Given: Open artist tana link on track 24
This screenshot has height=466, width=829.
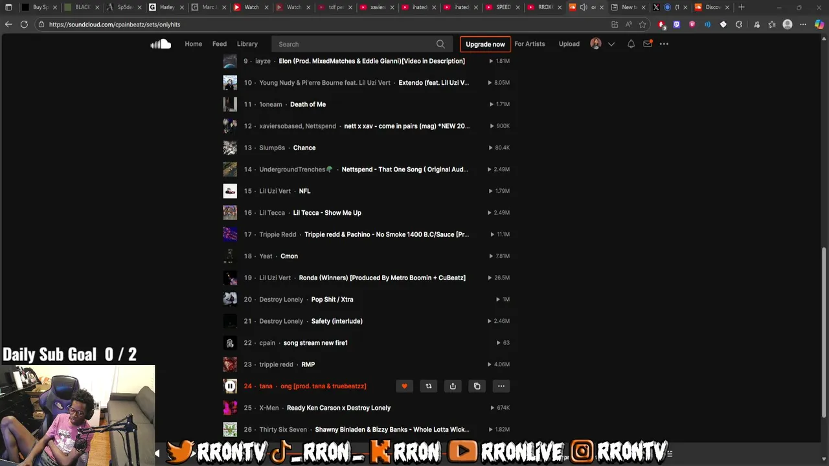Looking at the screenshot, I should tap(266, 386).
